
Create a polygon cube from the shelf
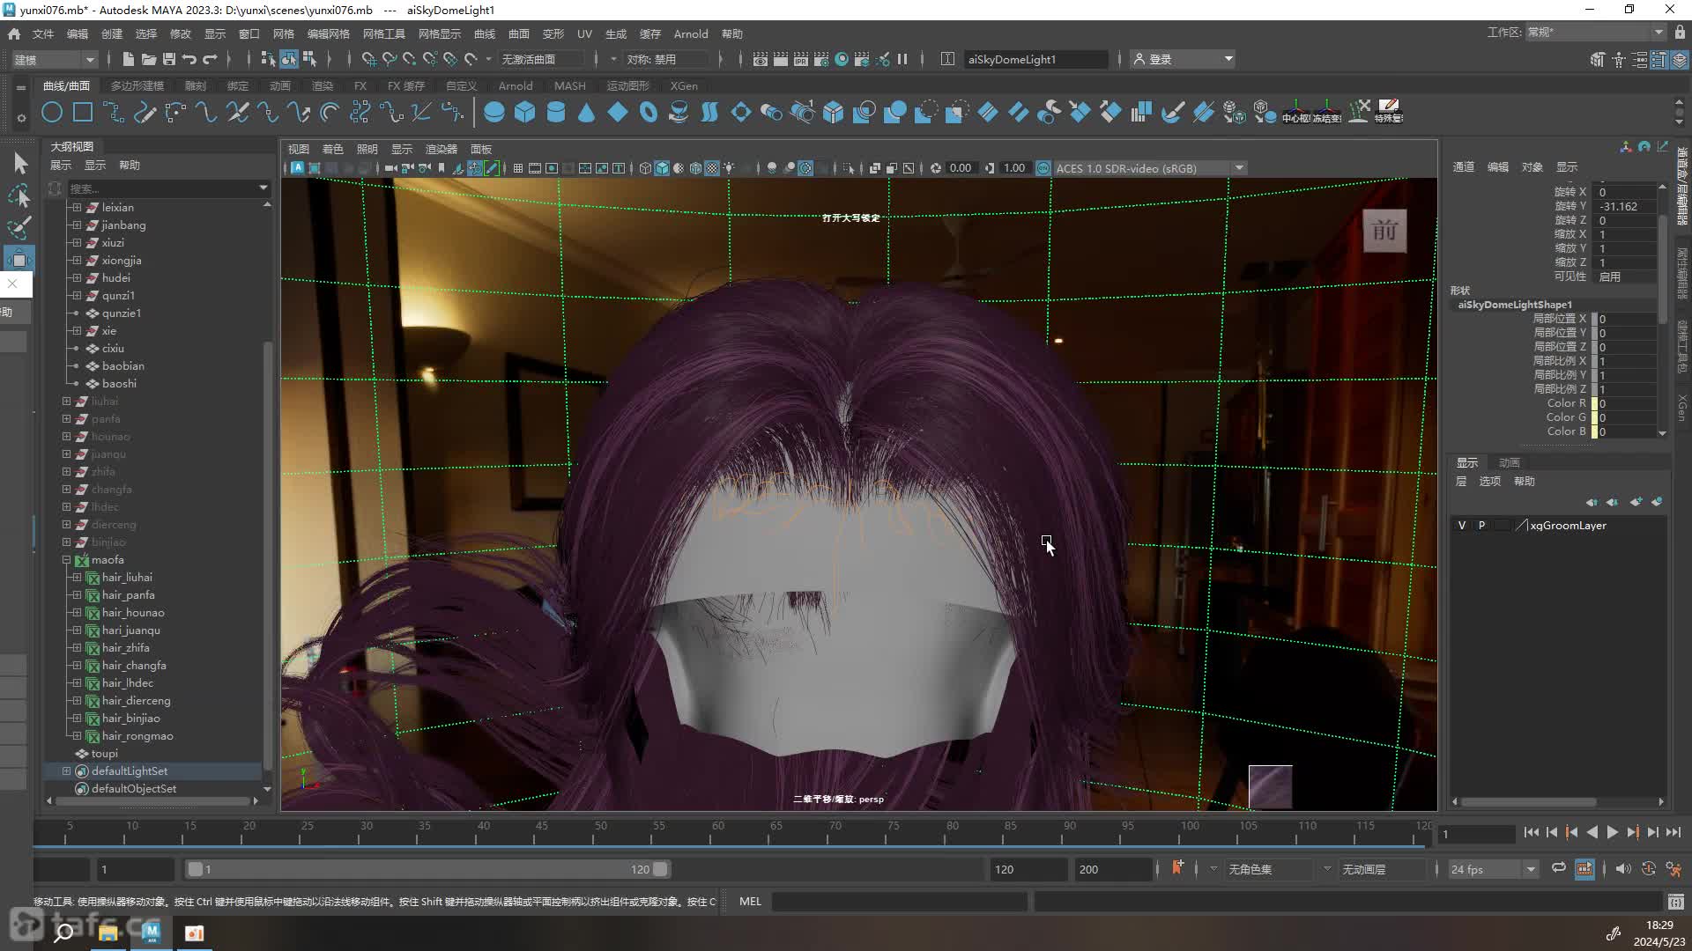[525, 113]
